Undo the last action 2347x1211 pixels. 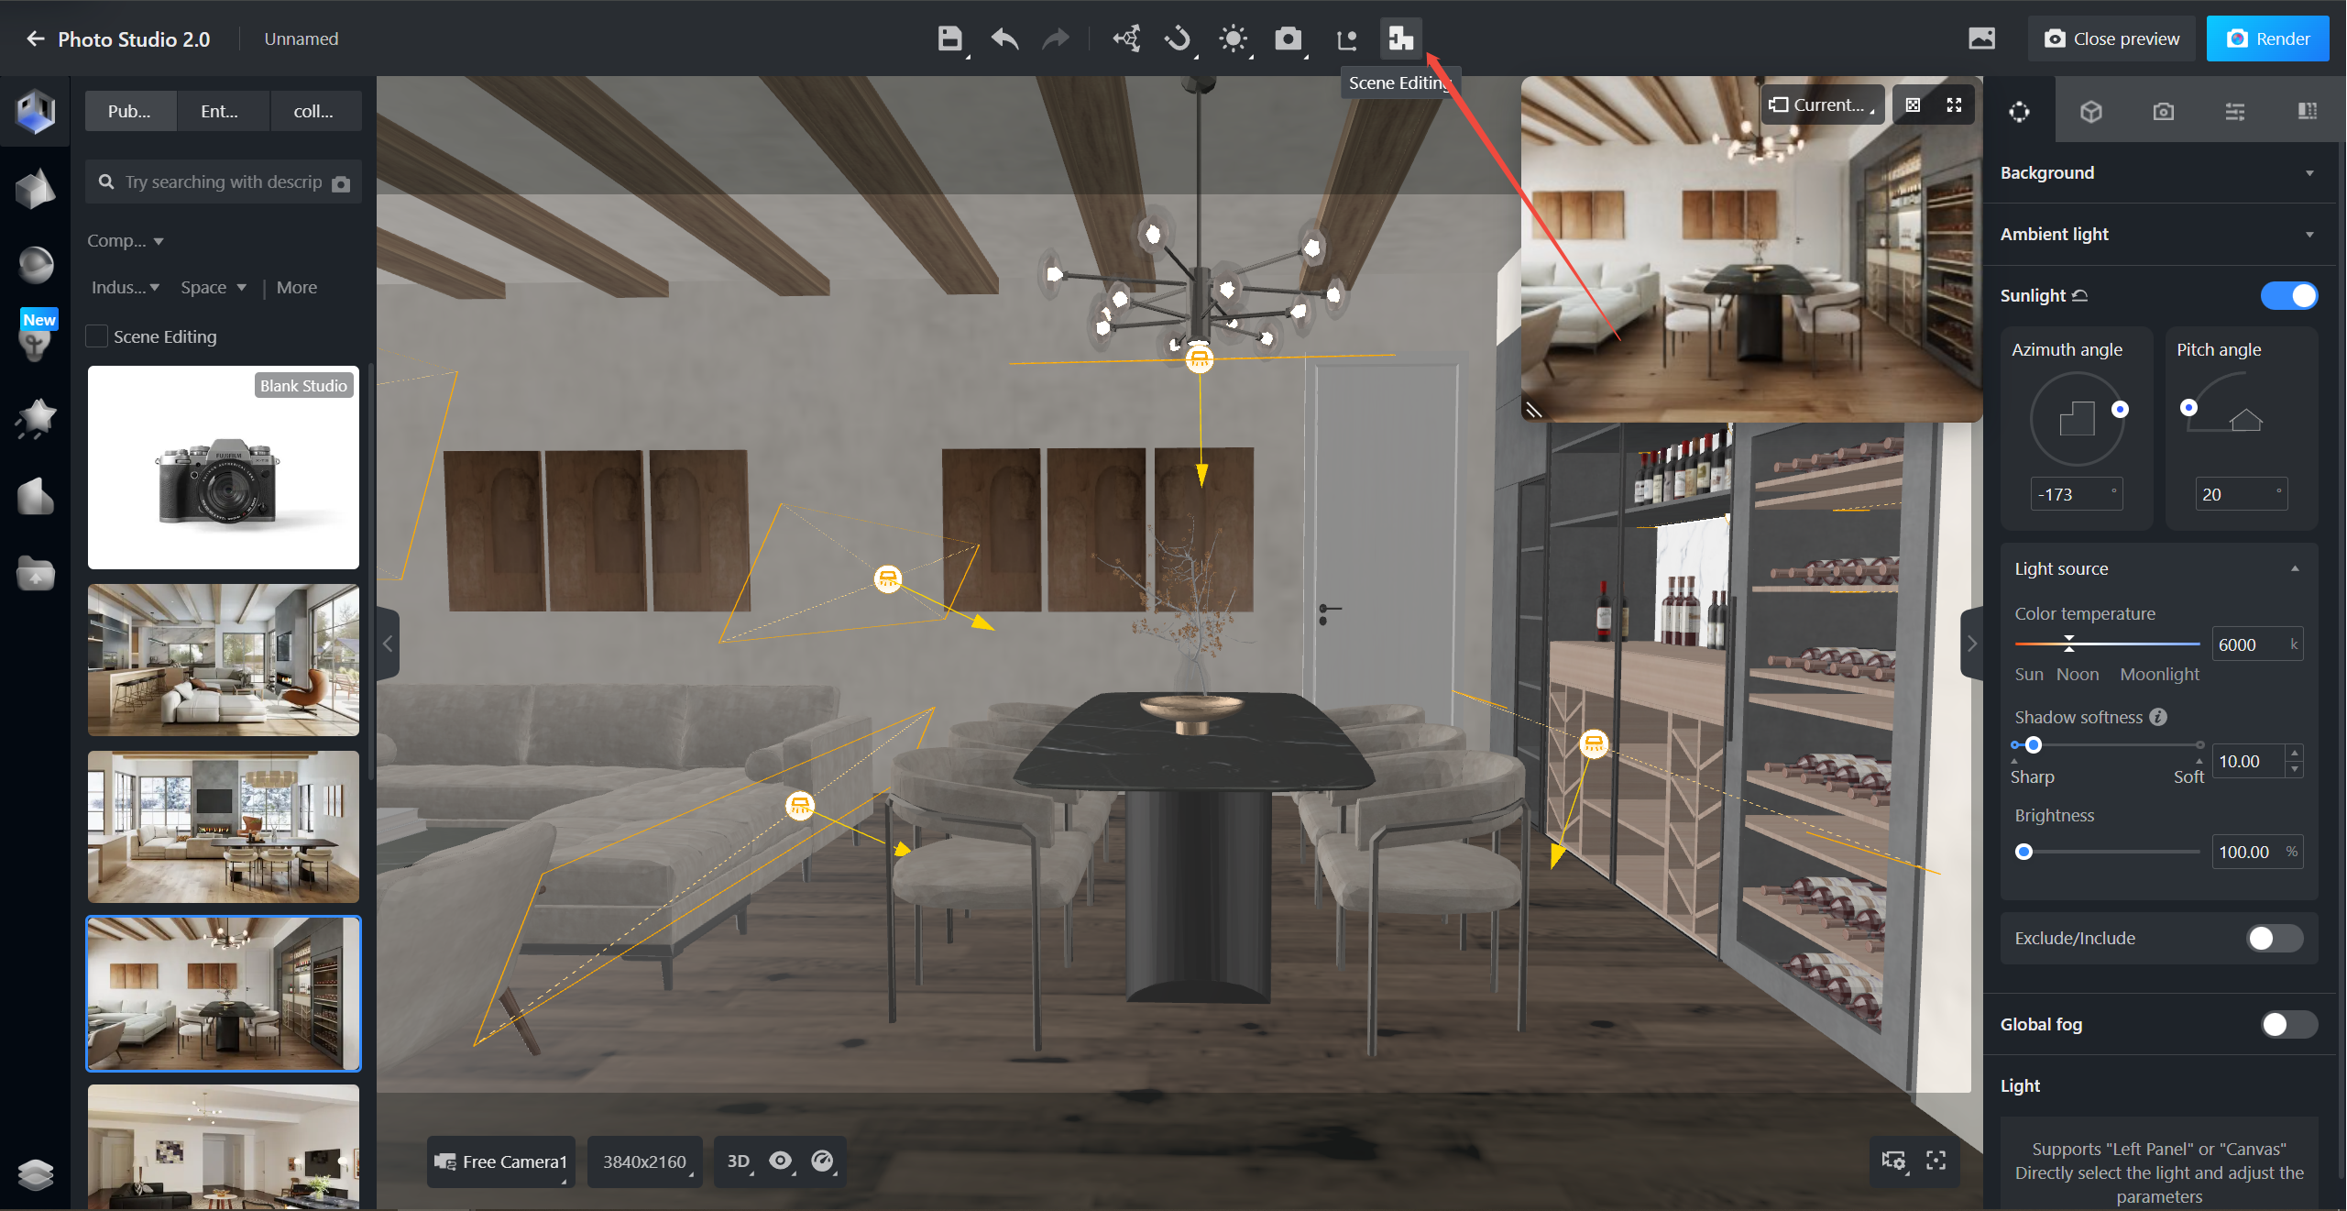[x=1004, y=39]
